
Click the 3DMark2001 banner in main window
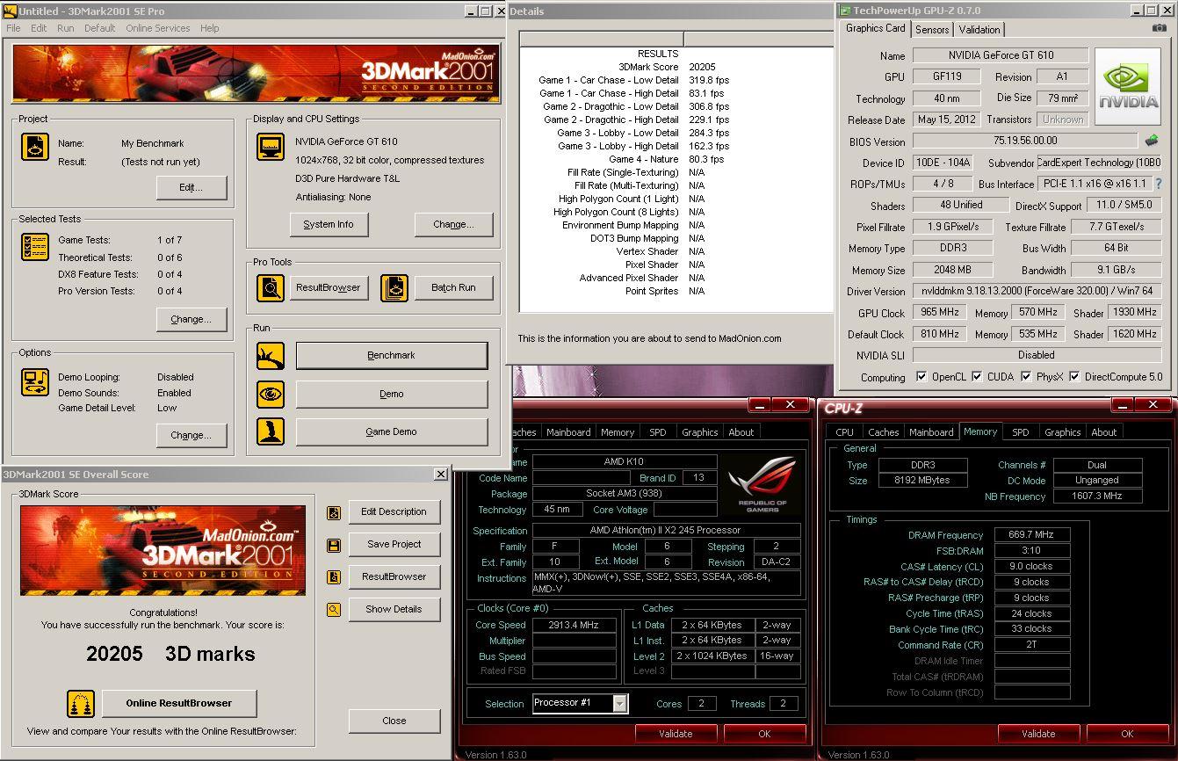[256, 74]
